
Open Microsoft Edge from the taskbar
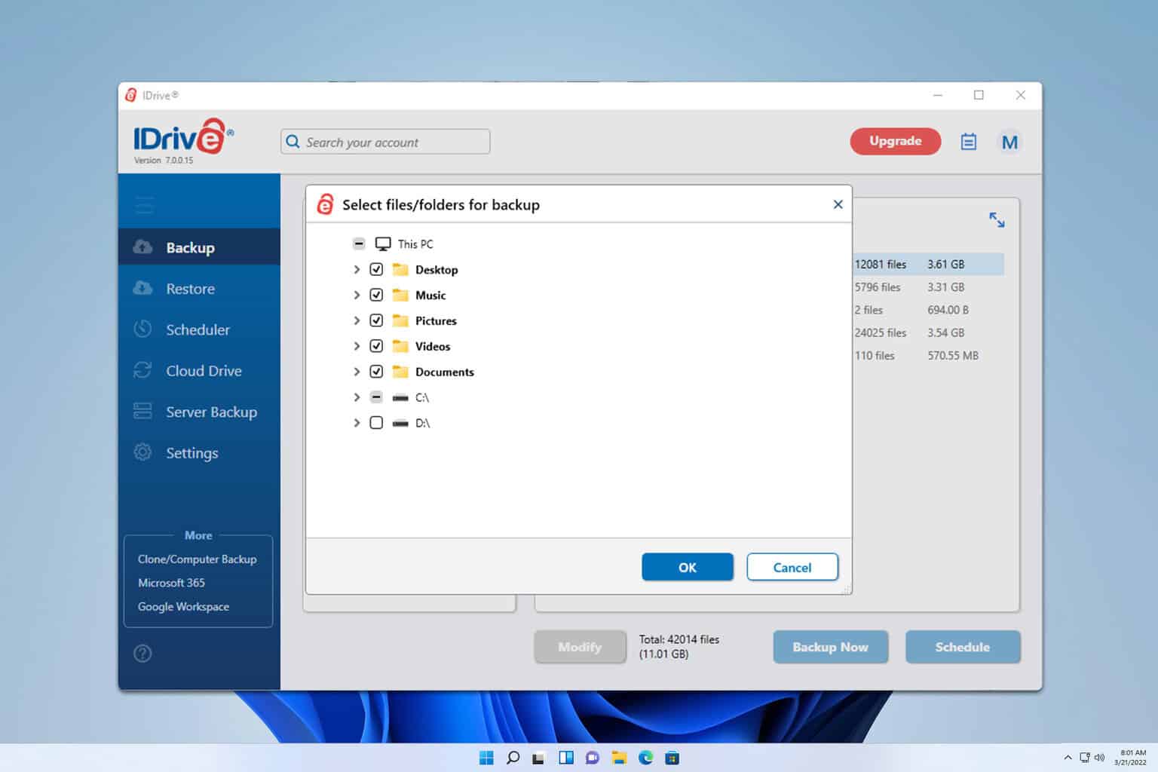point(645,758)
